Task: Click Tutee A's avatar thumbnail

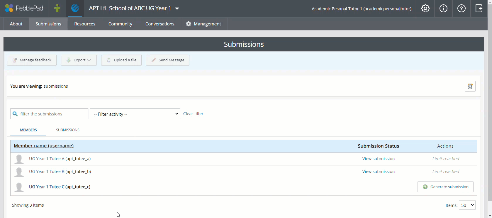Action: pos(19,159)
